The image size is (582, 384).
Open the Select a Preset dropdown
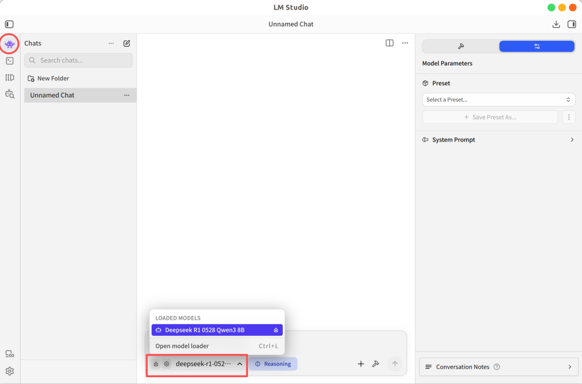click(x=498, y=100)
